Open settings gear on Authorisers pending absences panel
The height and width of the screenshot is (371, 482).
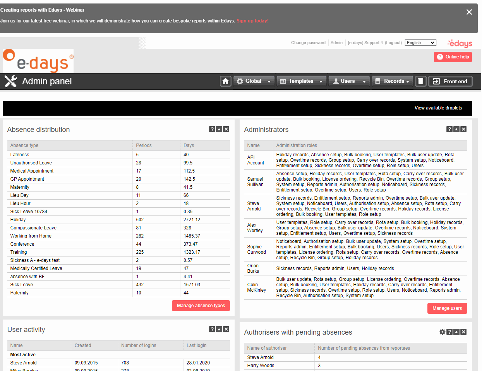(x=442, y=332)
